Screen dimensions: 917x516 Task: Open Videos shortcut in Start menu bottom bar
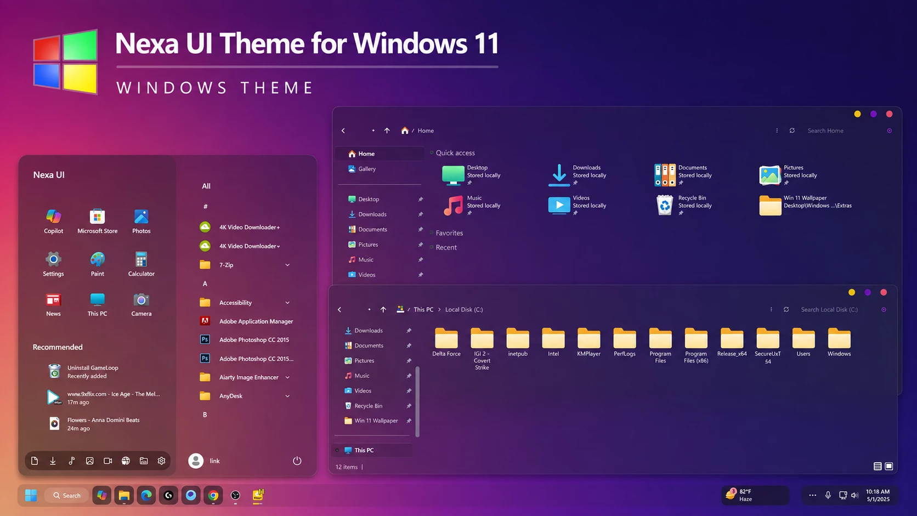point(107,461)
